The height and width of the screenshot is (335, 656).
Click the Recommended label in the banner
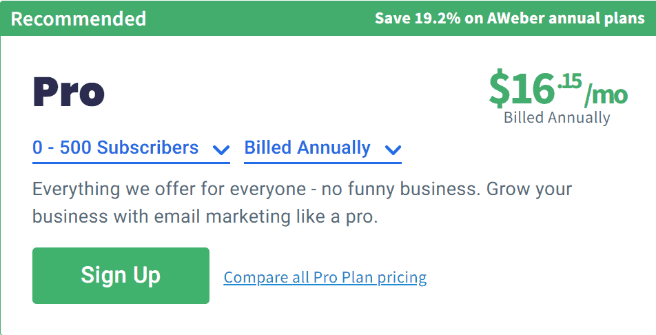click(x=79, y=19)
